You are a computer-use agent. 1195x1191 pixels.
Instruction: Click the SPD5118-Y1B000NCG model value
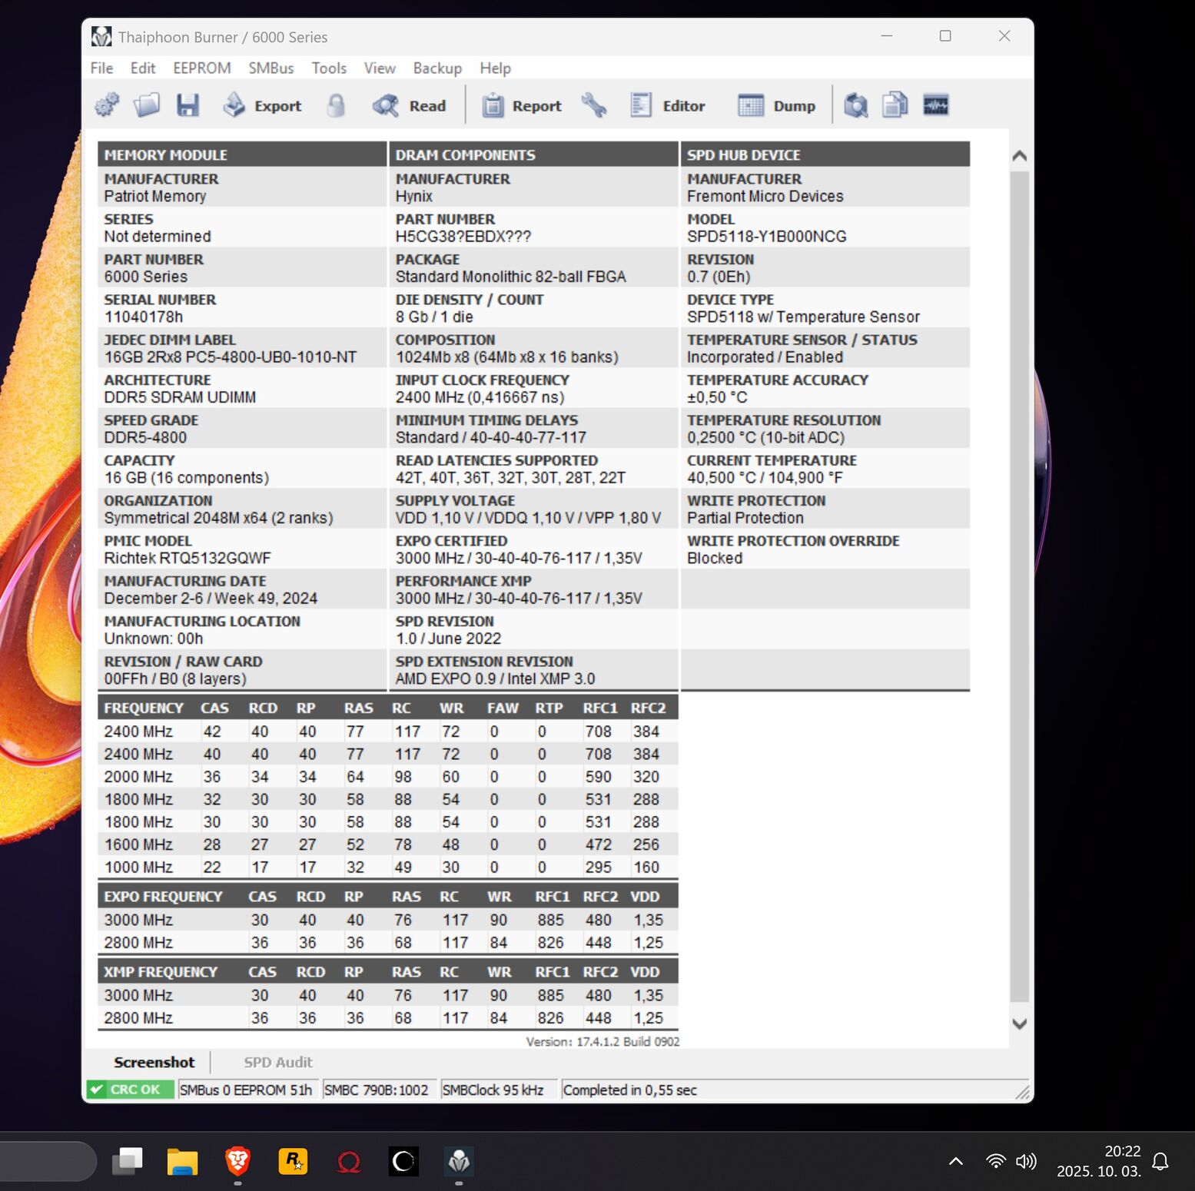pyautogui.click(x=767, y=237)
